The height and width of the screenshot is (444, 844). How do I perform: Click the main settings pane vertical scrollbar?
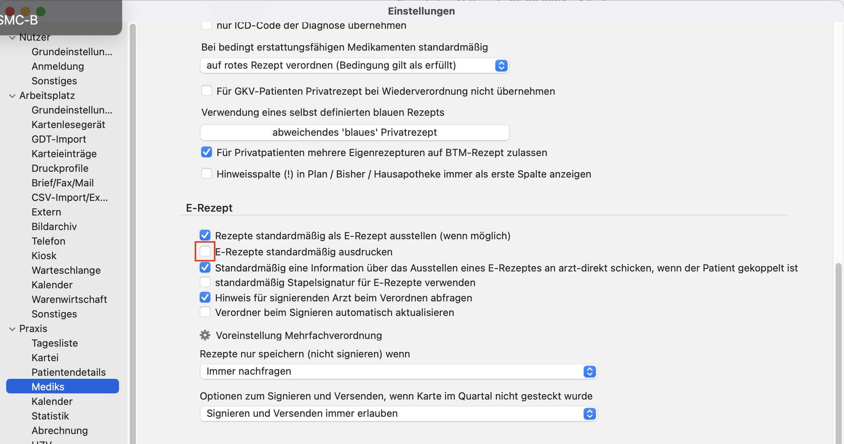(839, 353)
